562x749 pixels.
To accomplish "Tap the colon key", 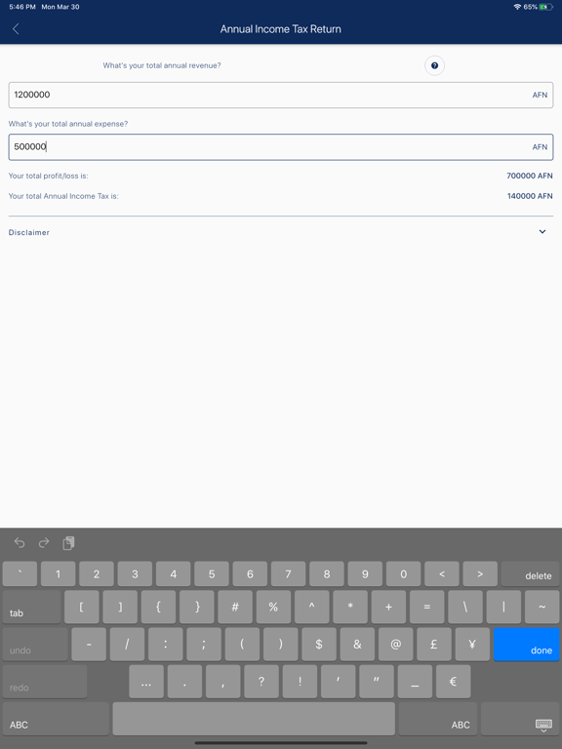I will [165, 645].
